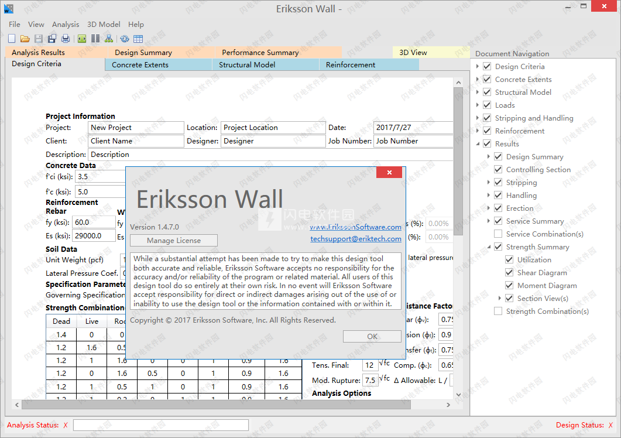Collapse the Results tree node
The image size is (621, 438).
click(478, 144)
